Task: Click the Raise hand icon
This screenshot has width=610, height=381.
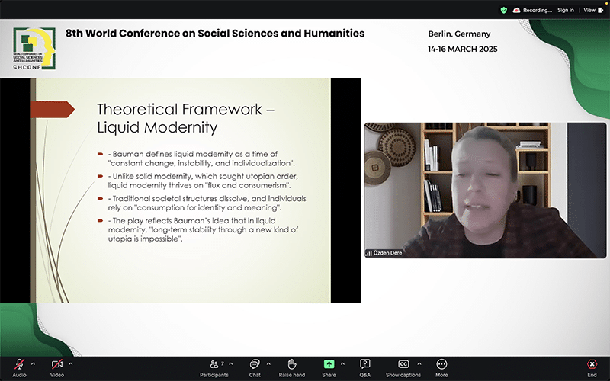Action: [x=291, y=365]
